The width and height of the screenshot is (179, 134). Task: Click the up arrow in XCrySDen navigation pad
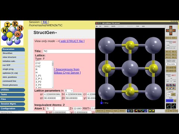tap(171, 27)
